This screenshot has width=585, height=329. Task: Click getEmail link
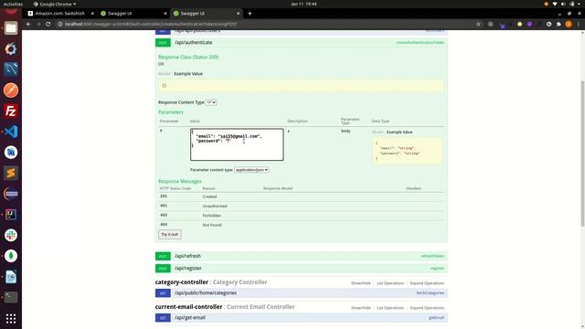tap(436, 318)
